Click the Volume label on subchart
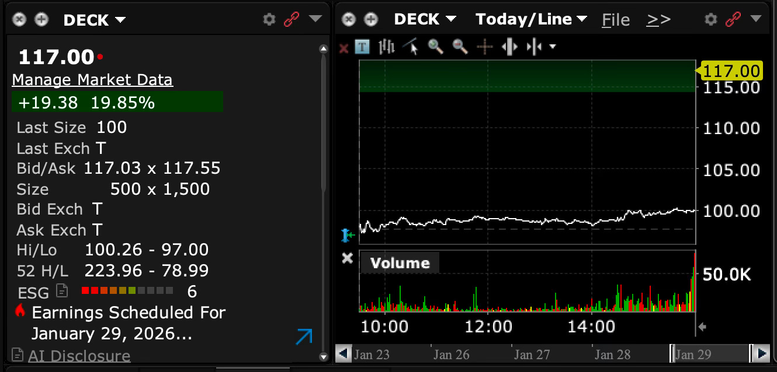 400,263
